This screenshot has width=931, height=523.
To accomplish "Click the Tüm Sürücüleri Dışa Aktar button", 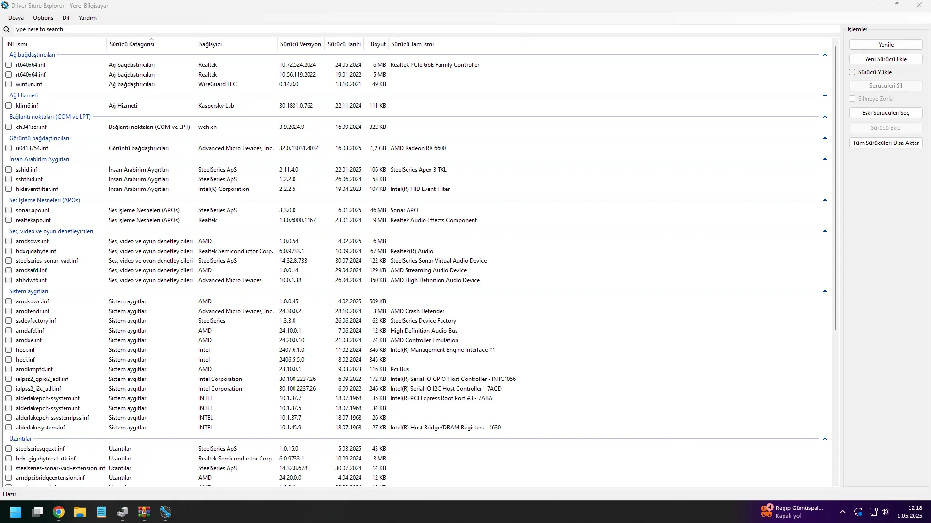I will [886, 143].
